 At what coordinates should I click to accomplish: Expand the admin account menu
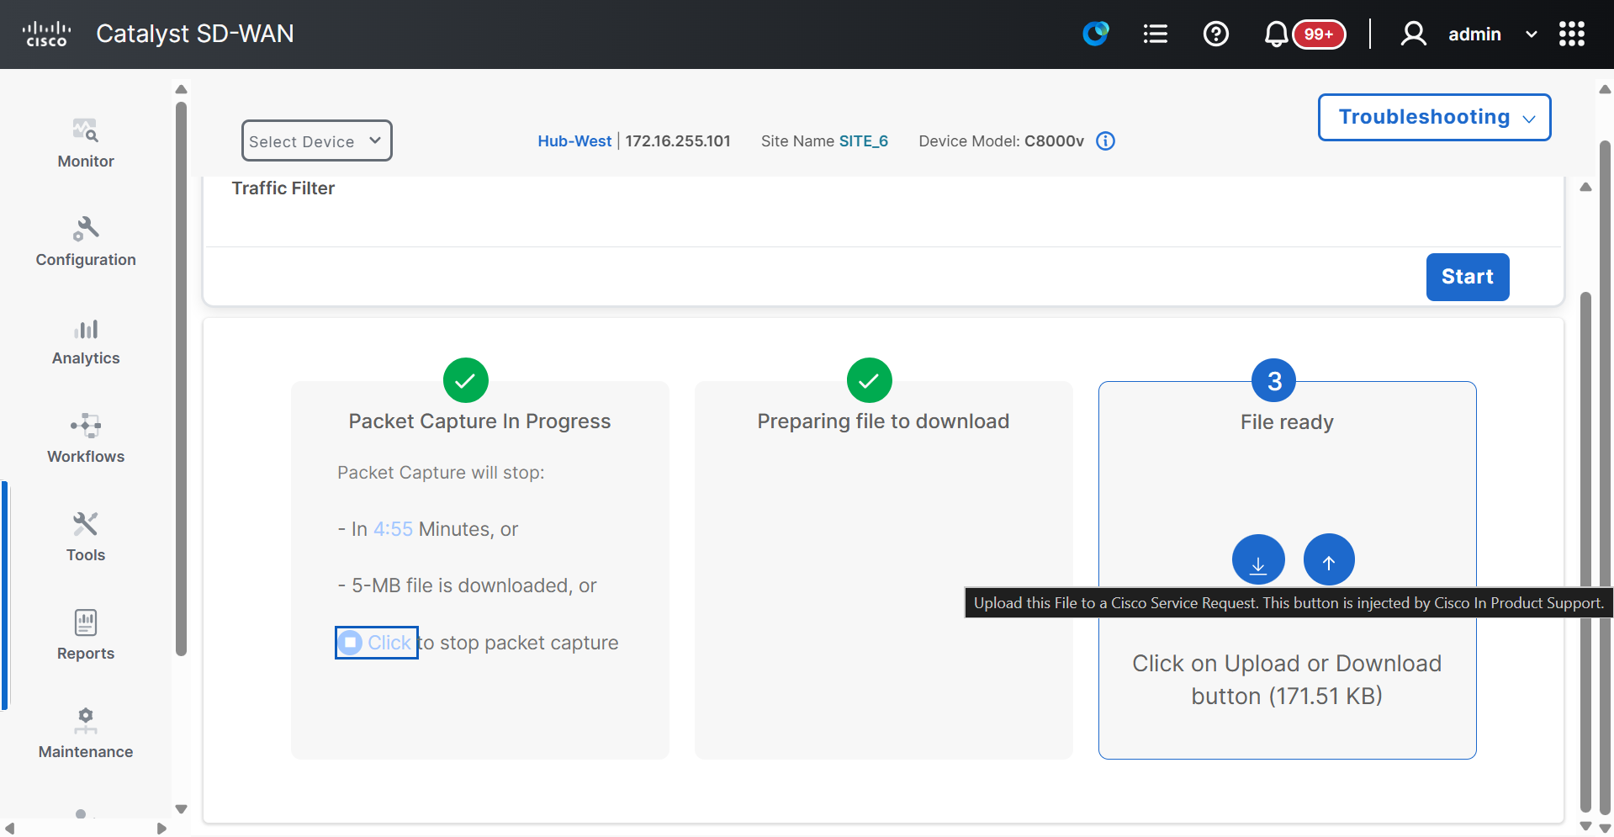point(1531,34)
